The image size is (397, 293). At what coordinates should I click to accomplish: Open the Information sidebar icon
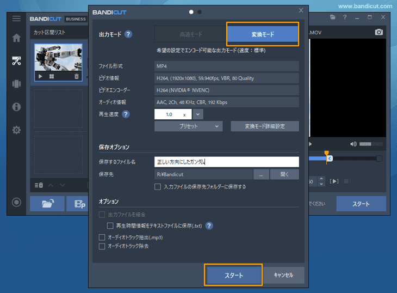click(16, 107)
